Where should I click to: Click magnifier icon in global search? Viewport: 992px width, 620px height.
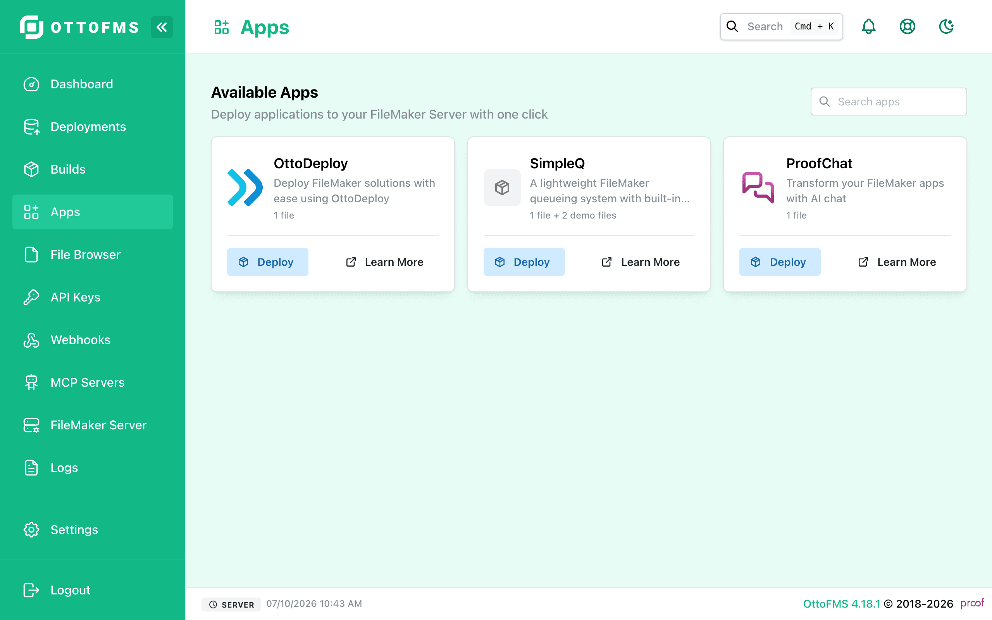(732, 27)
